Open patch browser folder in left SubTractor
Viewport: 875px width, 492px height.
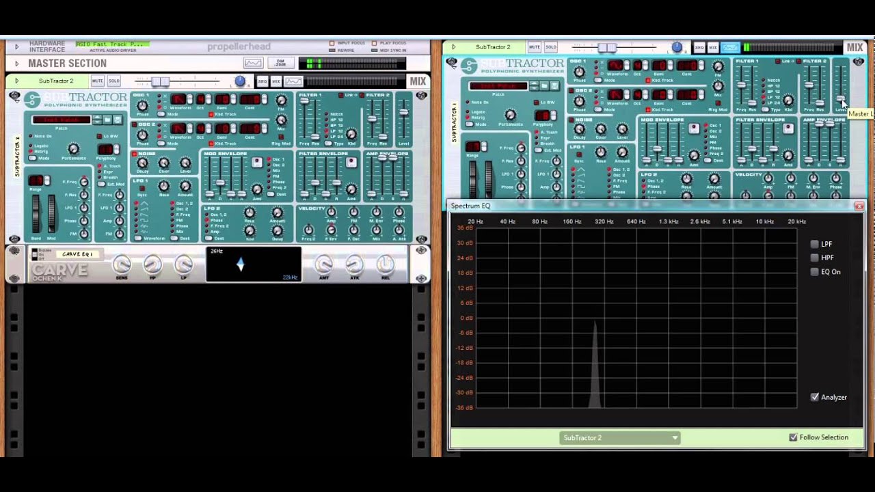[x=107, y=120]
